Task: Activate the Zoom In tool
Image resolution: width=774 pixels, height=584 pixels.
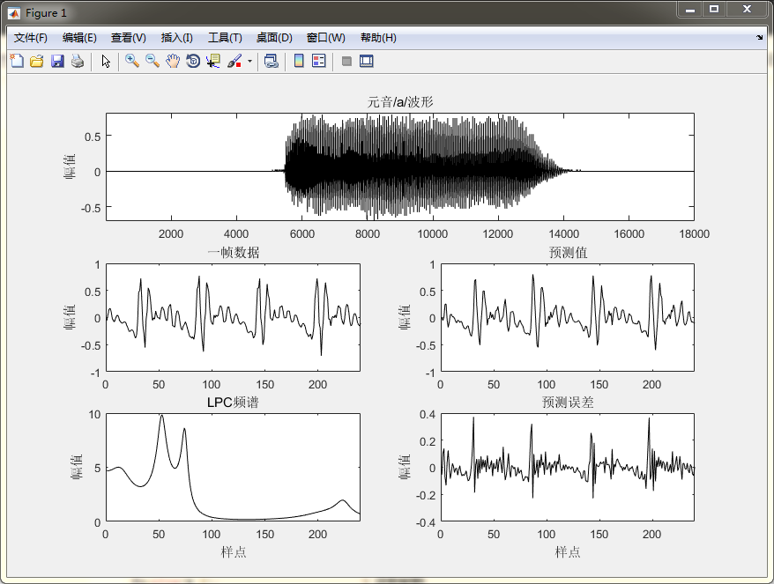Action: (x=132, y=61)
